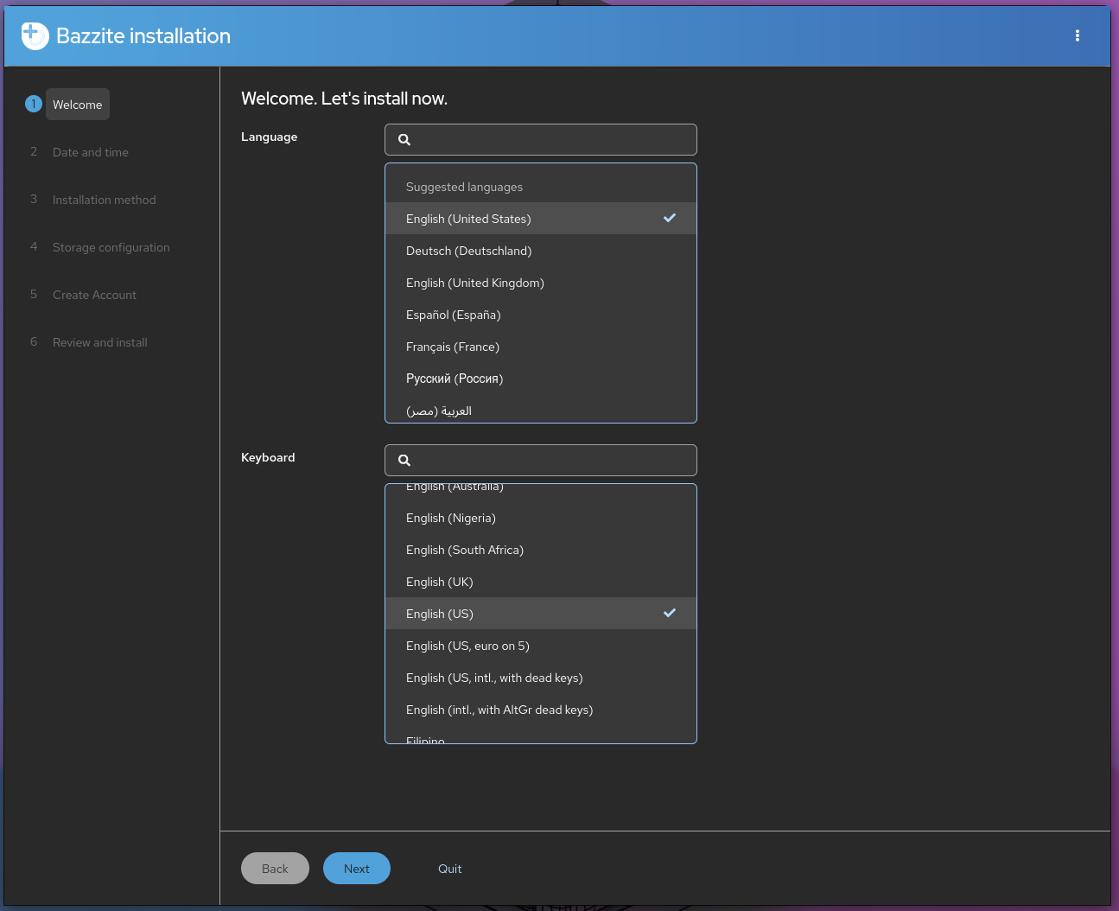Click the checkmark beside English (United States)
The image size is (1119, 911).
(x=670, y=218)
